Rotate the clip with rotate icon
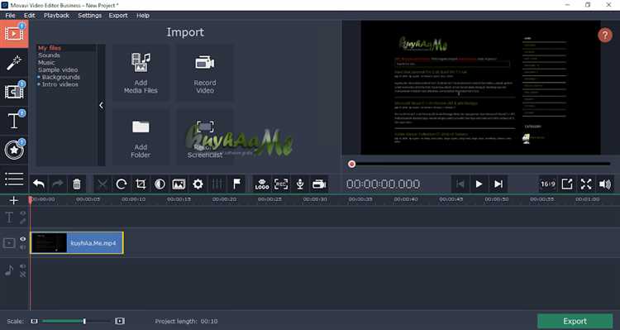 coord(122,184)
